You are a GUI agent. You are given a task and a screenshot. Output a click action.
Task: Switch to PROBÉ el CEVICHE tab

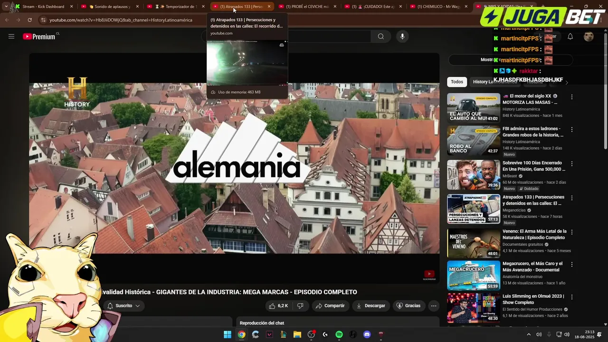[306, 6]
